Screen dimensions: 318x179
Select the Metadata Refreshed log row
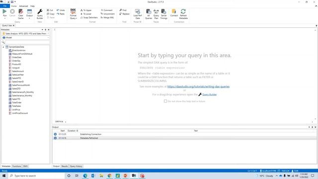tap(184, 138)
